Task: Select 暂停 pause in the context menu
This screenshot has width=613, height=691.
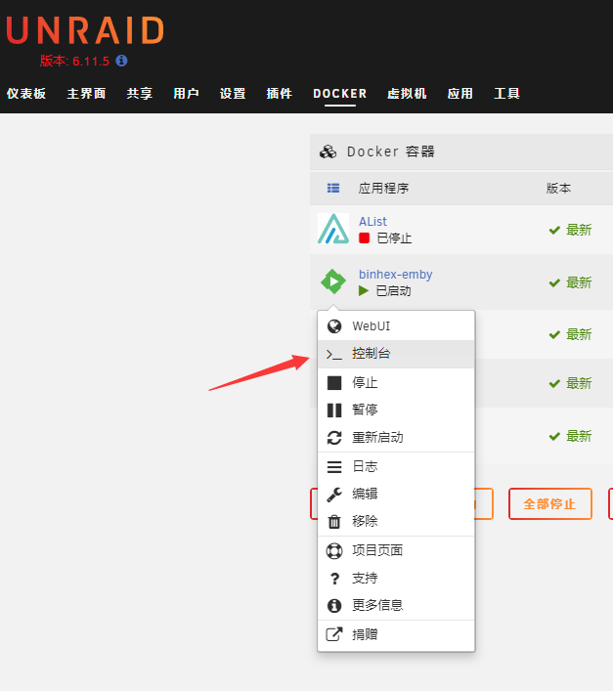Action: pyautogui.click(x=396, y=410)
